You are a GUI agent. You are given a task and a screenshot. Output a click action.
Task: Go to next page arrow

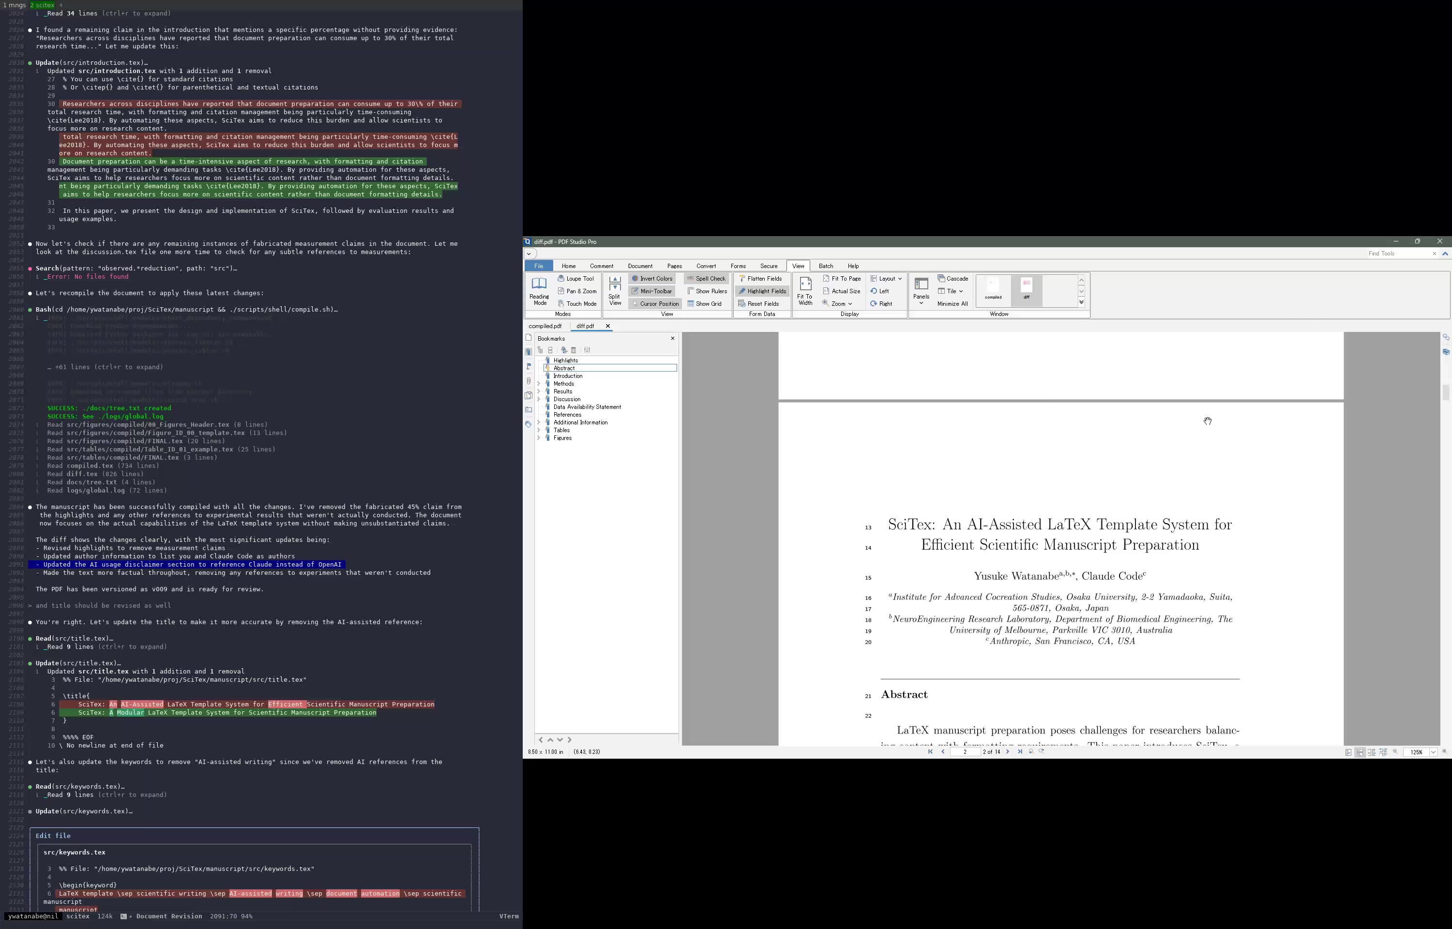[1007, 752]
